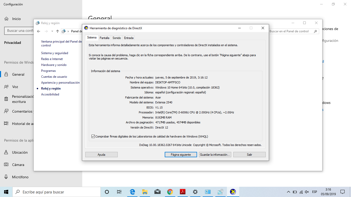Open Accesibilidad category

click(x=50, y=94)
